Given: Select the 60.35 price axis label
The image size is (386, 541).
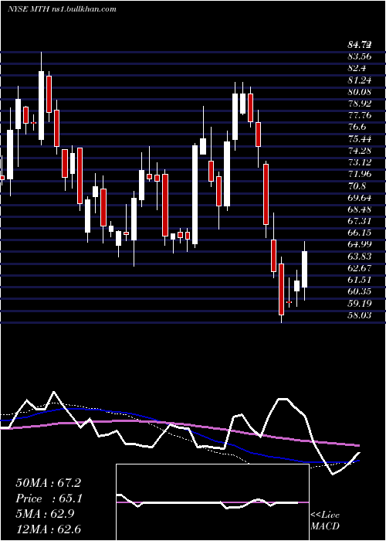Looking at the screenshot, I should [x=360, y=292].
